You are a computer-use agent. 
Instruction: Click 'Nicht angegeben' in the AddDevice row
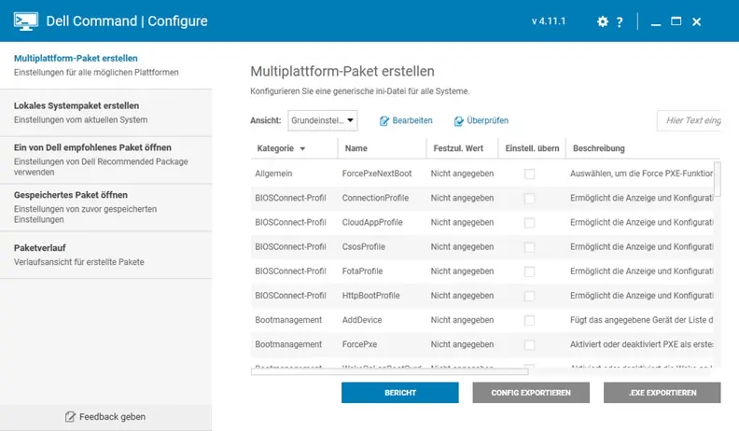pos(462,320)
